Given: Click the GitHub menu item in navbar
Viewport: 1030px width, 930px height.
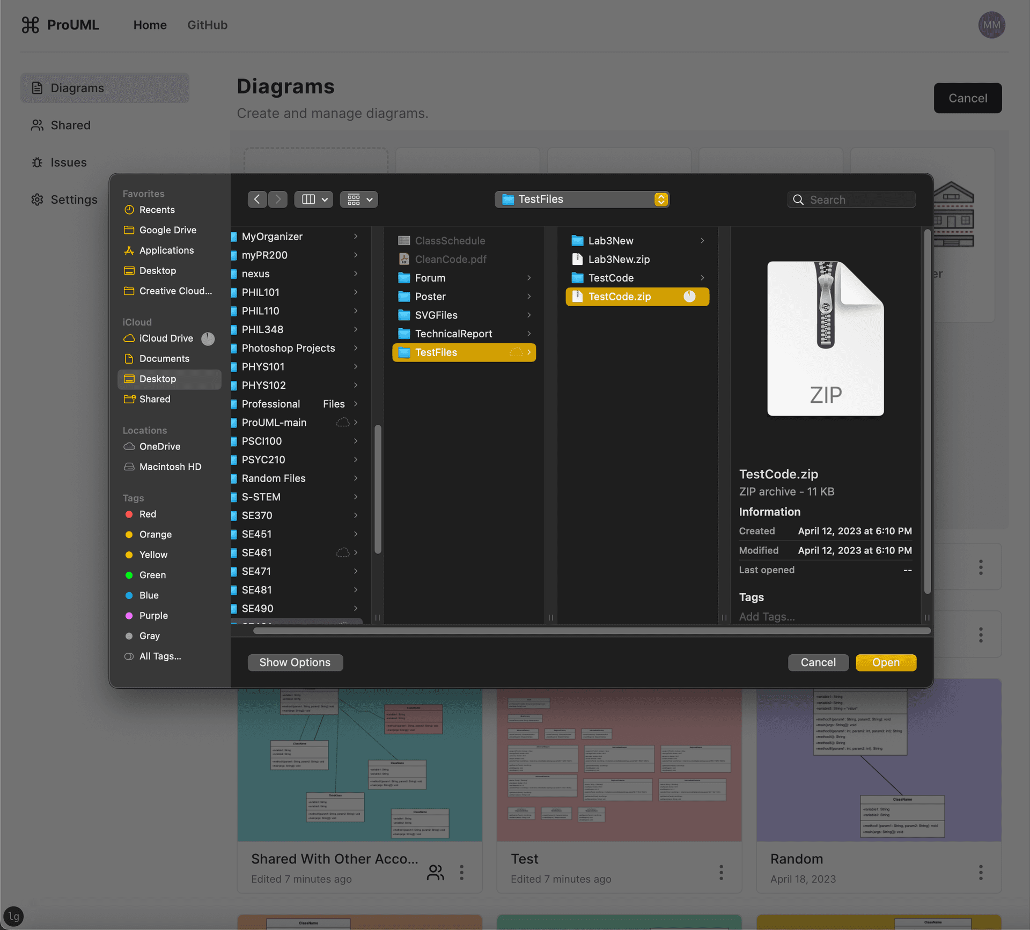Looking at the screenshot, I should point(207,24).
